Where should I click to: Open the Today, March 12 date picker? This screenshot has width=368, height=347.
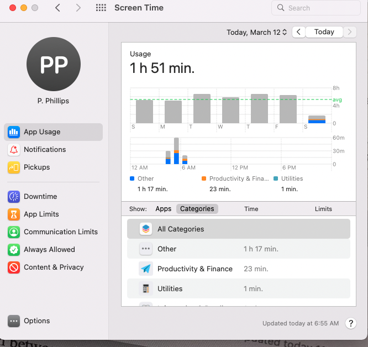tap(257, 32)
